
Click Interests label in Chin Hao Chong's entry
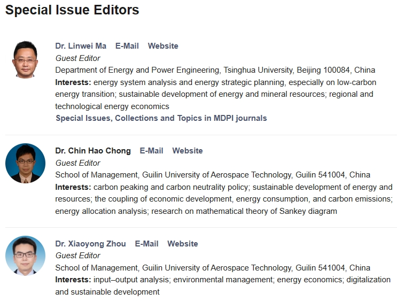[x=73, y=187]
